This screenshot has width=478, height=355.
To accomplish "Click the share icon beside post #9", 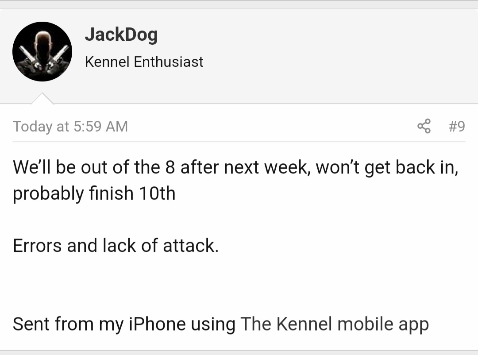I will [x=424, y=126].
